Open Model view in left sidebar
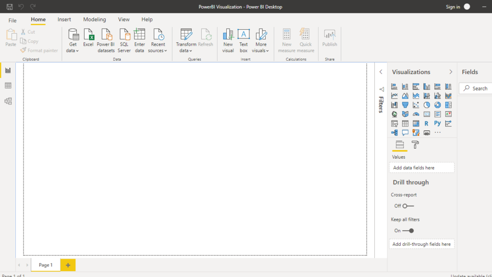492x277 pixels. pyautogui.click(x=8, y=101)
